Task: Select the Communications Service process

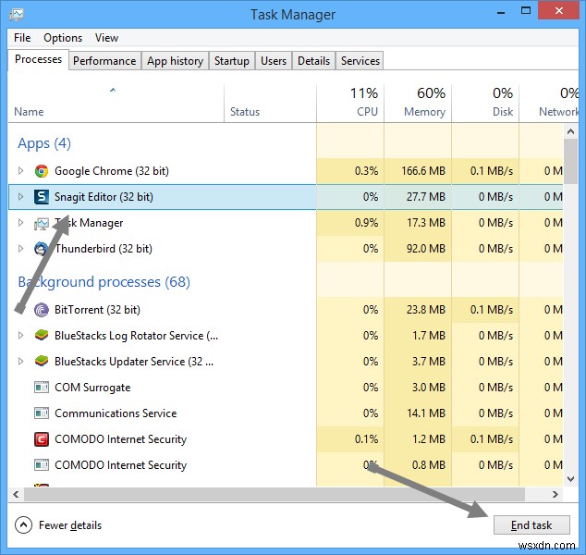Action: (x=286, y=413)
